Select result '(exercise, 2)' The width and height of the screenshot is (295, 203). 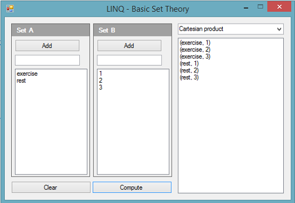[x=195, y=50]
